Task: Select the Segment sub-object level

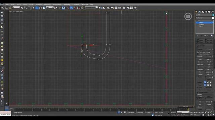Action: (202, 24)
